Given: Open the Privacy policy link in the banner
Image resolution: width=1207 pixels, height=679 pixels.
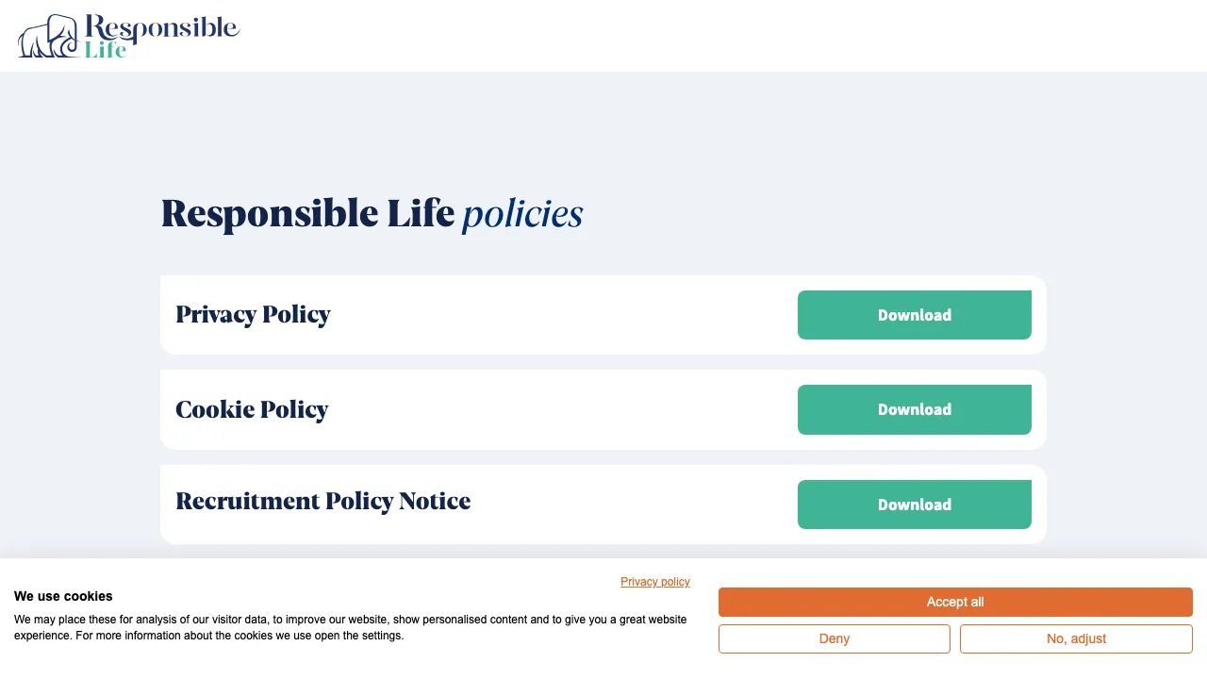Looking at the screenshot, I should point(654,581).
